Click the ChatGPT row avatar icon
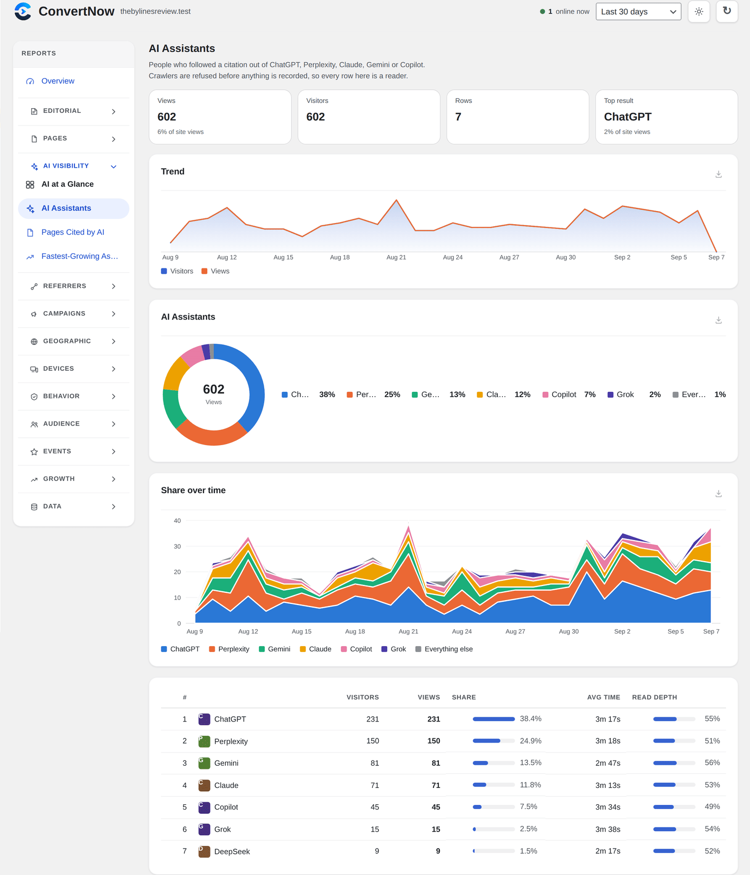The width and height of the screenshot is (750, 875). (x=204, y=719)
